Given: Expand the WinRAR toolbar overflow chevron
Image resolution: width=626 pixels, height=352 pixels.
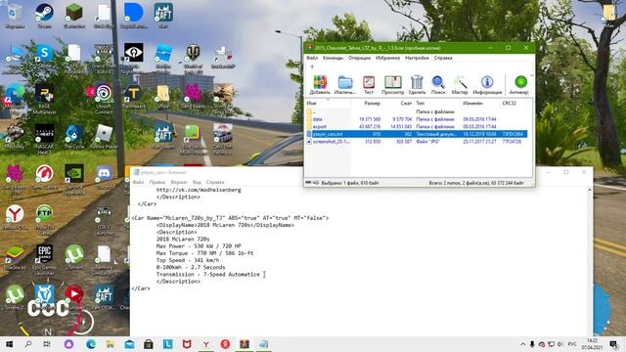Looking at the screenshot, I should pyautogui.click(x=532, y=76).
